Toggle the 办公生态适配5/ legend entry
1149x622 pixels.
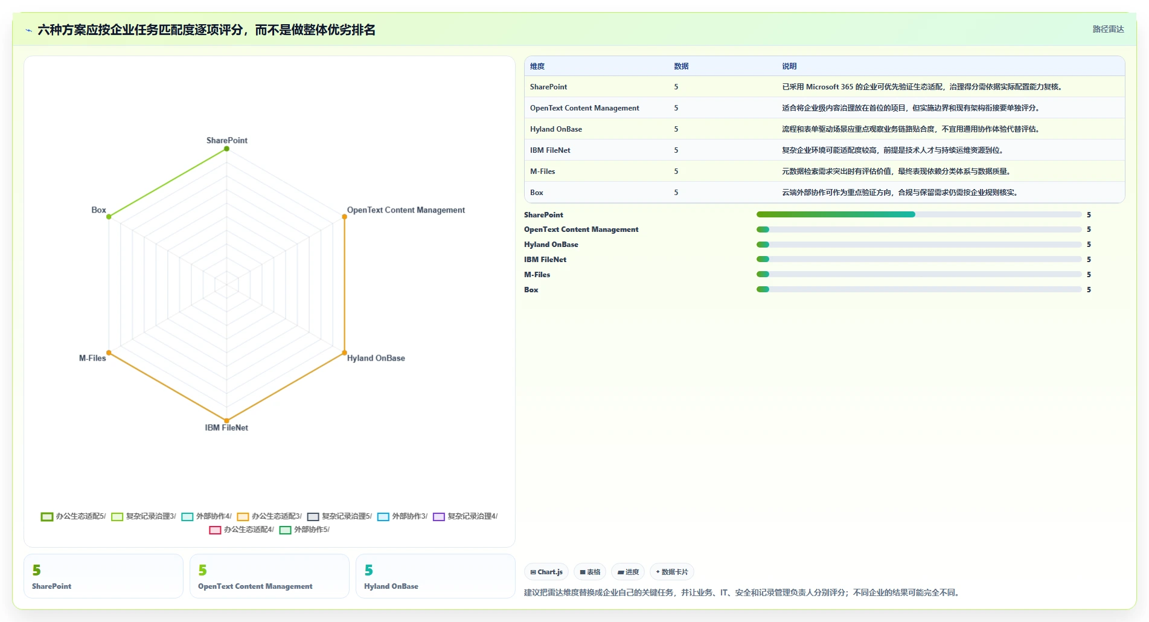73,516
